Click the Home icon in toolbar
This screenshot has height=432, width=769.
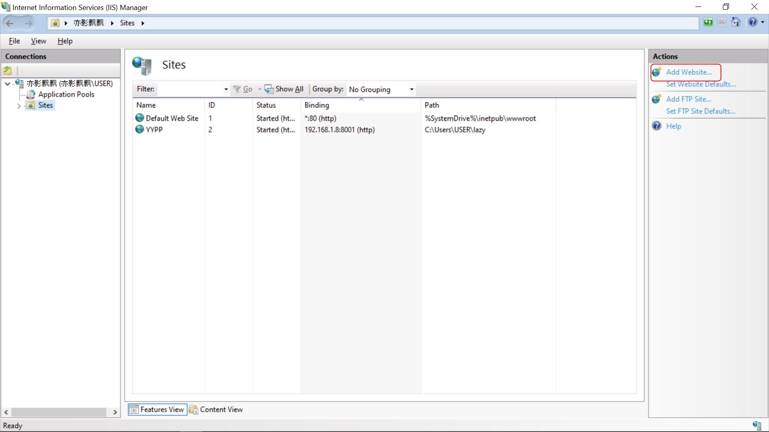(736, 22)
